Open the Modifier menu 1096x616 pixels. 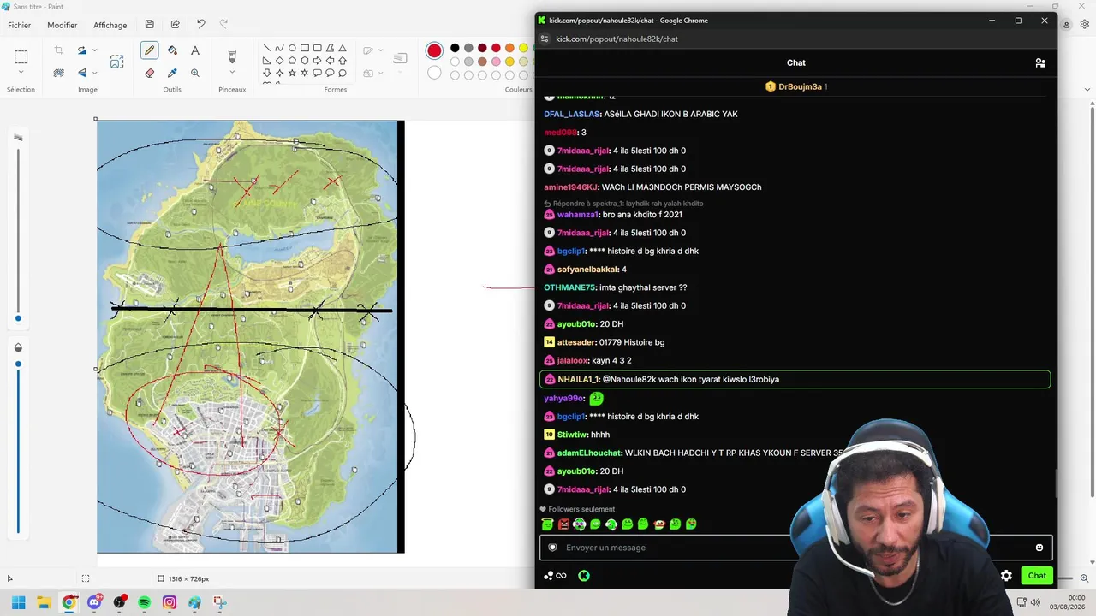point(62,25)
